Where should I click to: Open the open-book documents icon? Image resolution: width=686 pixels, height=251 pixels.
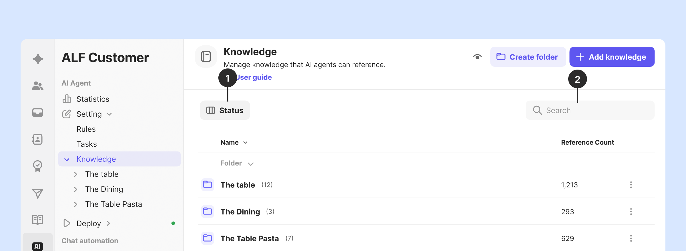pyautogui.click(x=38, y=220)
